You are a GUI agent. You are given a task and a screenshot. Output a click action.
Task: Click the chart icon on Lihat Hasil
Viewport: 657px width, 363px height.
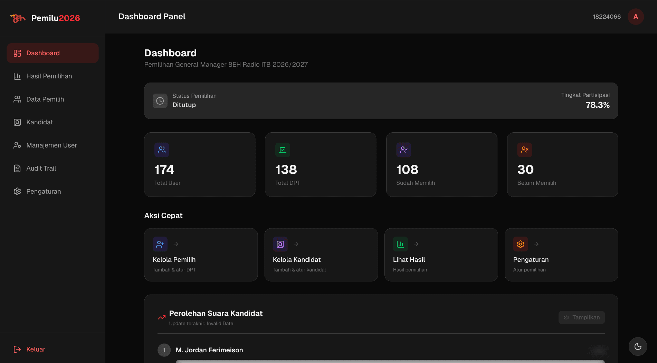tap(400, 244)
